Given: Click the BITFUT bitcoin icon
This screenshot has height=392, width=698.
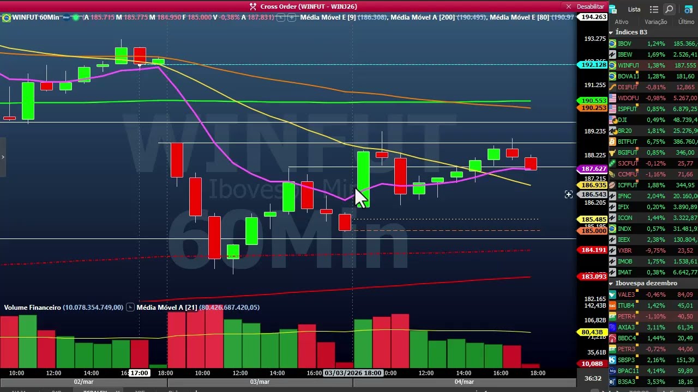Looking at the screenshot, I should coord(612,142).
